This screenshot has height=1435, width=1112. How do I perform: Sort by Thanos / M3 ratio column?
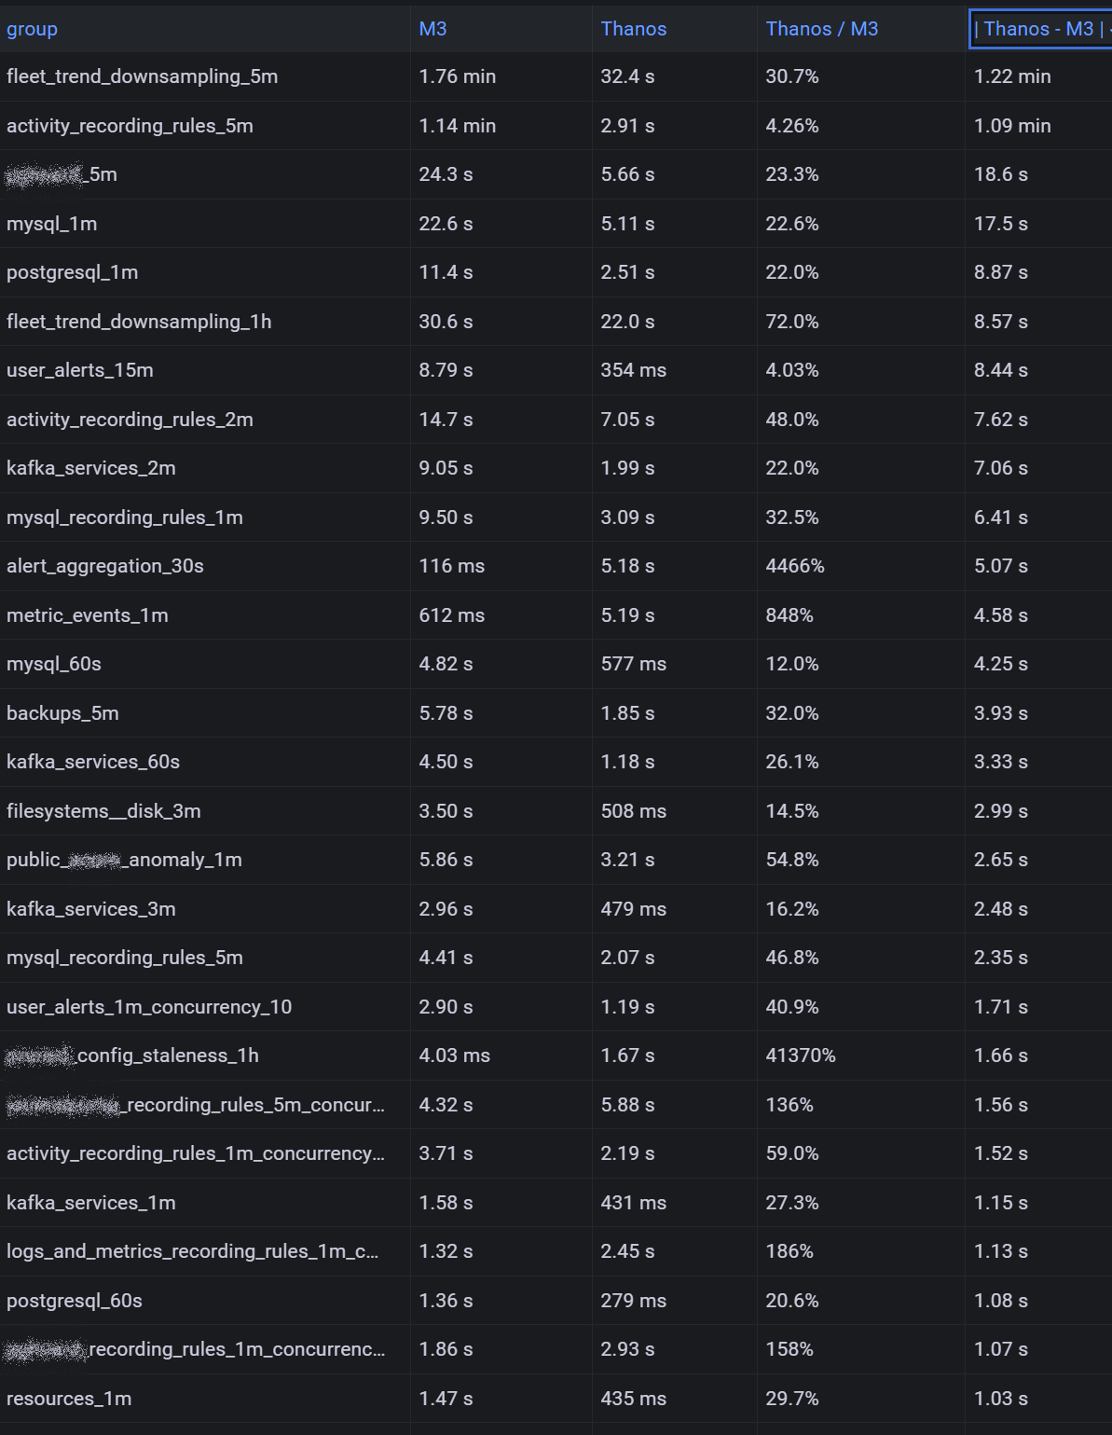pyautogui.click(x=821, y=29)
